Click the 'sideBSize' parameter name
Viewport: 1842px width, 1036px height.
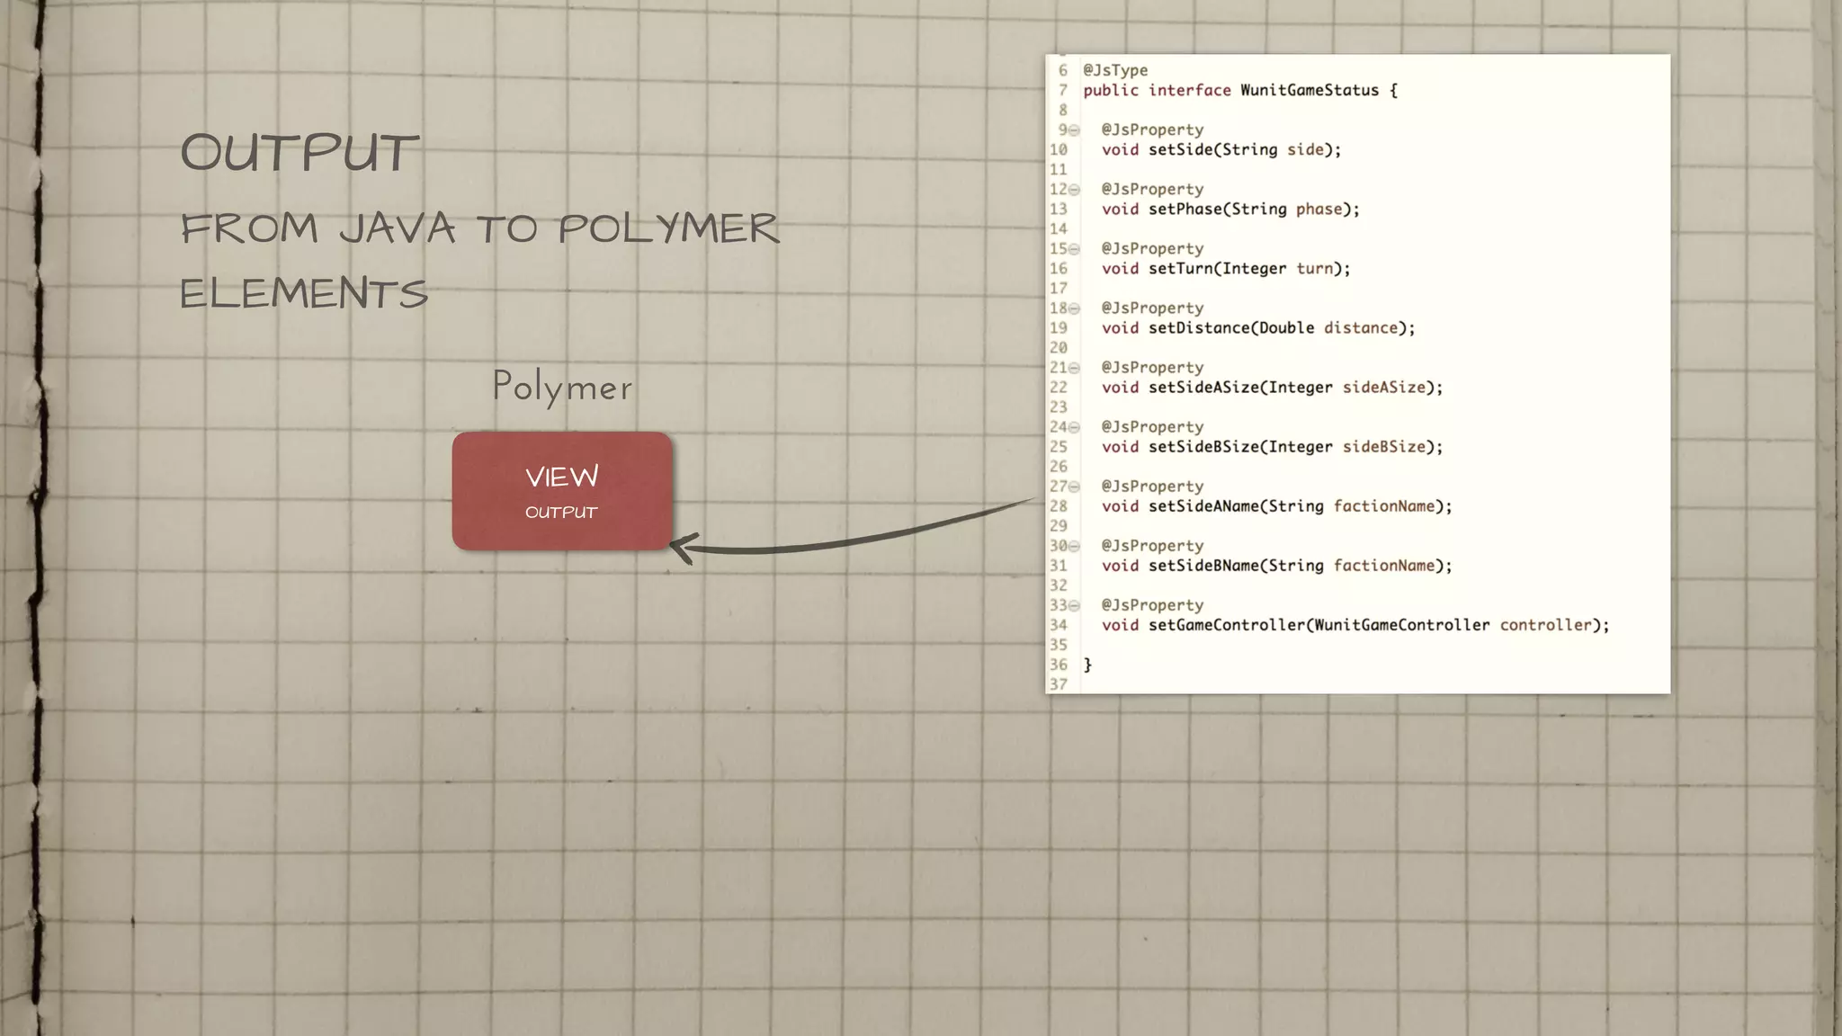coord(1383,446)
